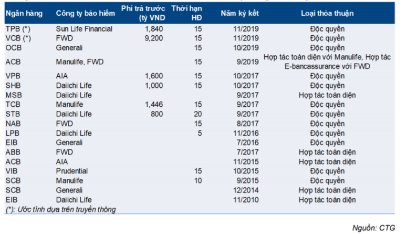Select the 11/2010 signing date cell
This screenshot has height=234, width=407.
(246, 199)
